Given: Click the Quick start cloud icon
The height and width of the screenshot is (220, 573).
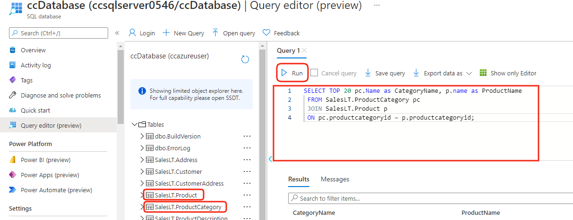Looking at the screenshot, I should (13, 110).
